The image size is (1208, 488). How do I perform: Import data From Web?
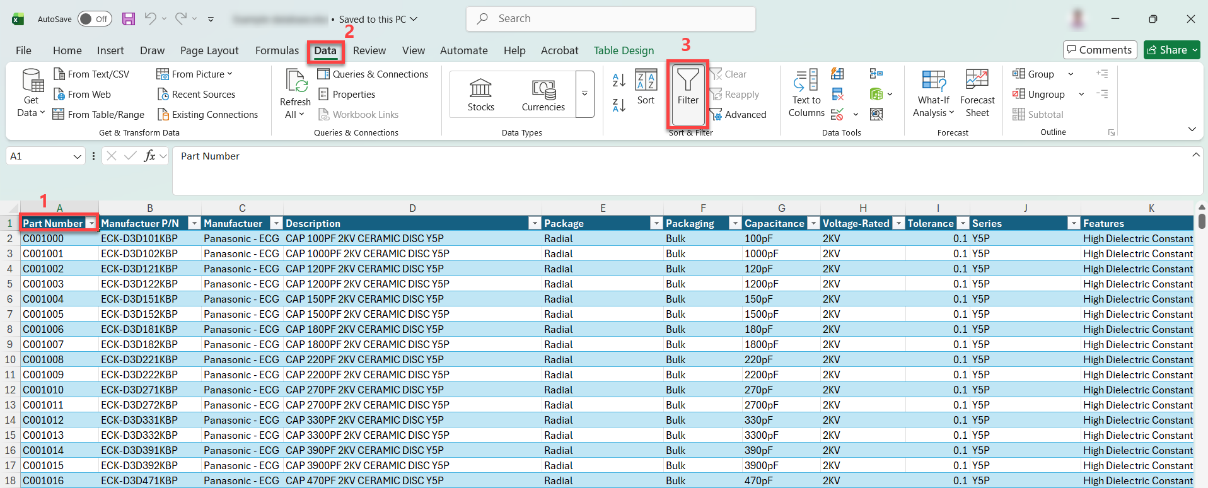tap(82, 94)
